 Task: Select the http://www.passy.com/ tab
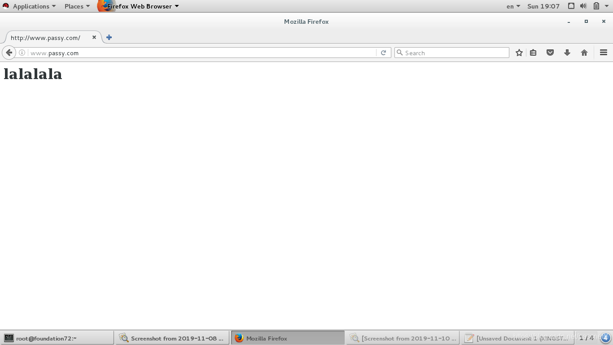pyautogui.click(x=53, y=37)
